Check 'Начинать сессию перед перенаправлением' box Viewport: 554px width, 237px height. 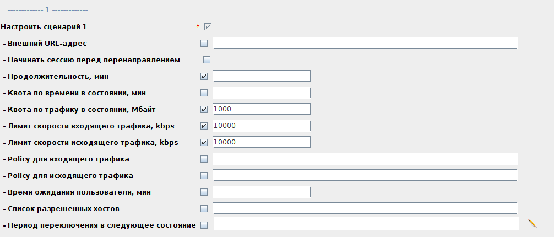pyautogui.click(x=207, y=60)
